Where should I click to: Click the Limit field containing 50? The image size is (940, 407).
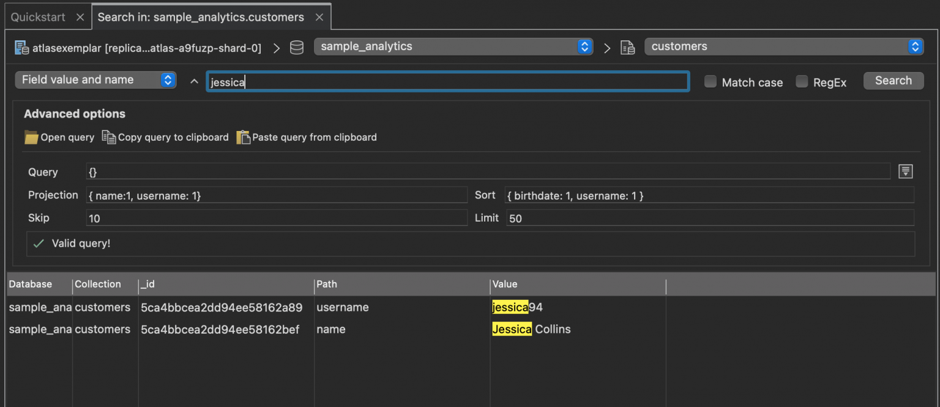click(x=710, y=218)
